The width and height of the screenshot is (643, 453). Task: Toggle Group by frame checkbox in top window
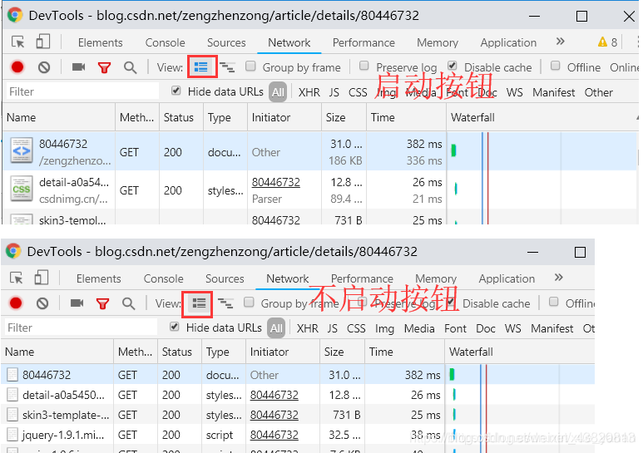pyautogui.click(x=250, y=66)
